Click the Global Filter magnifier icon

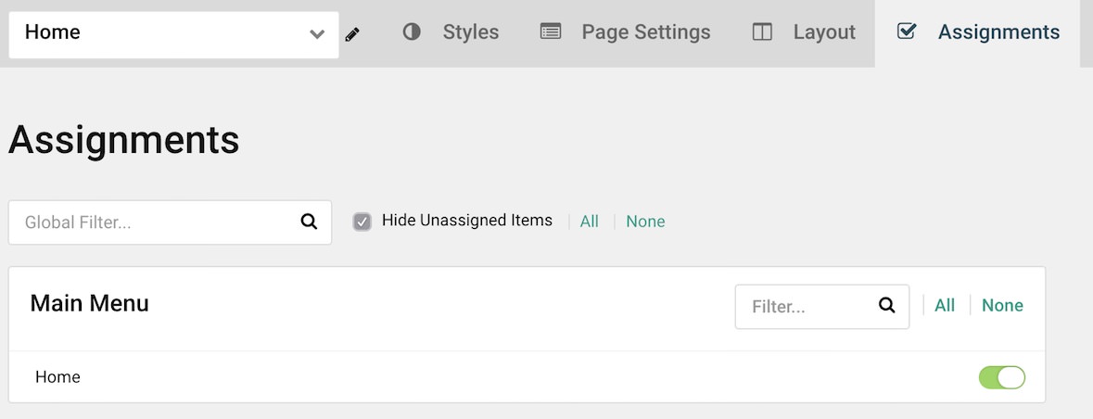(x=309, y=222)
